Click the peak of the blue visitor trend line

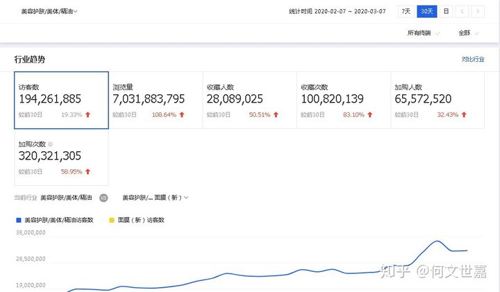[437, 241]
